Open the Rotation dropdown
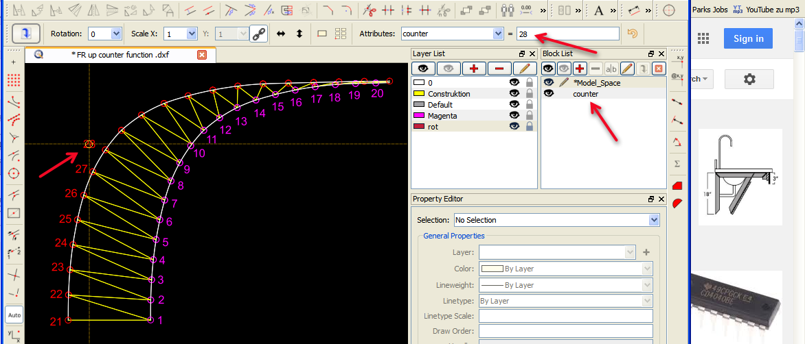 coord(115,34)
